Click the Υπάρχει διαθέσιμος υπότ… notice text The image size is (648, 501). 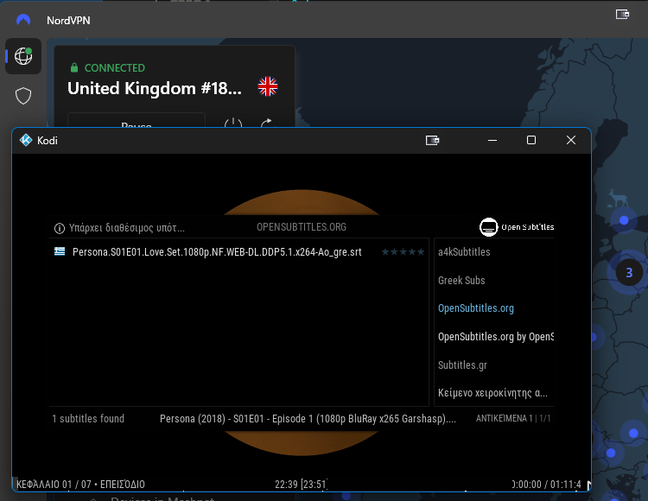127,228
